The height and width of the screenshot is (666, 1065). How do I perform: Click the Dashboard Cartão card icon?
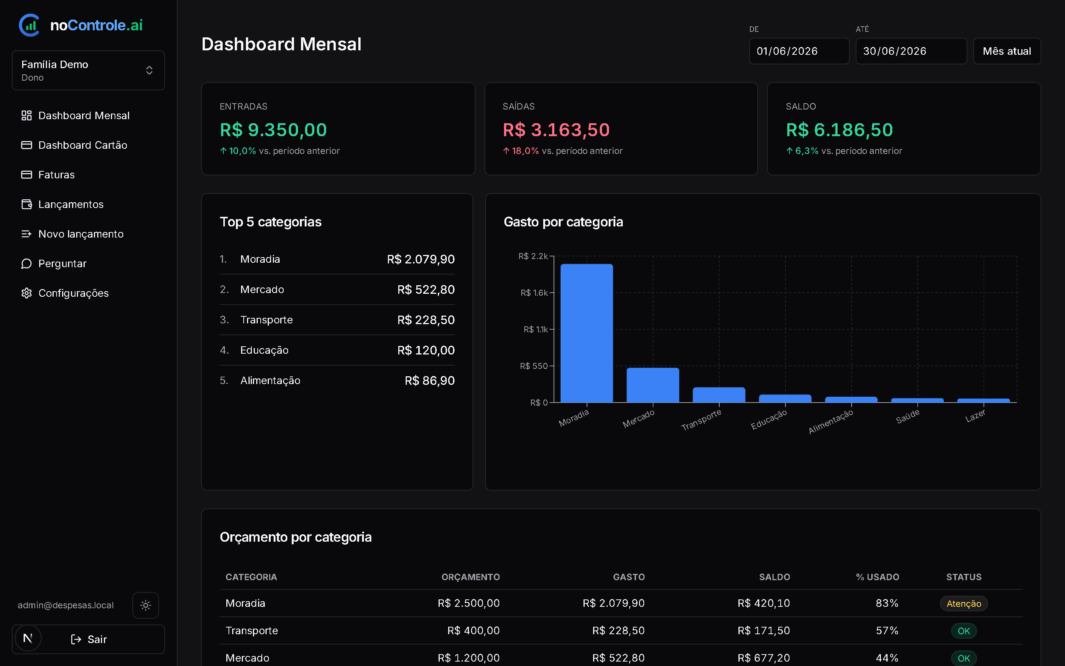pos(26,145)
